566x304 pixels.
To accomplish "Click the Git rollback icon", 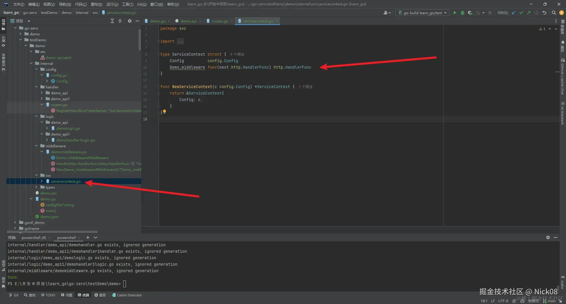I will pyautogui.click(x=544, y=13).
